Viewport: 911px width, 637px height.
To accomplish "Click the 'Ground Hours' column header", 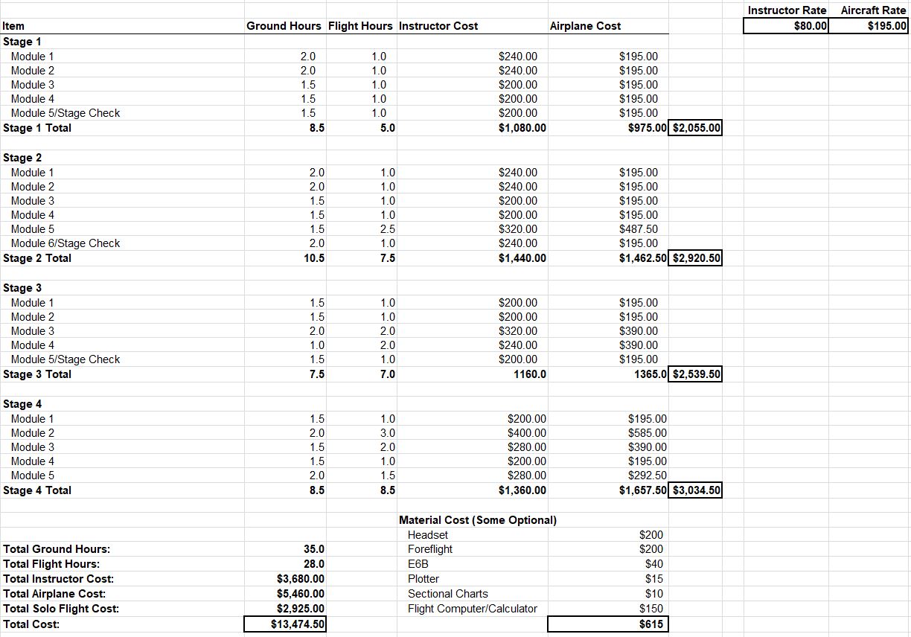I will 284,26.
